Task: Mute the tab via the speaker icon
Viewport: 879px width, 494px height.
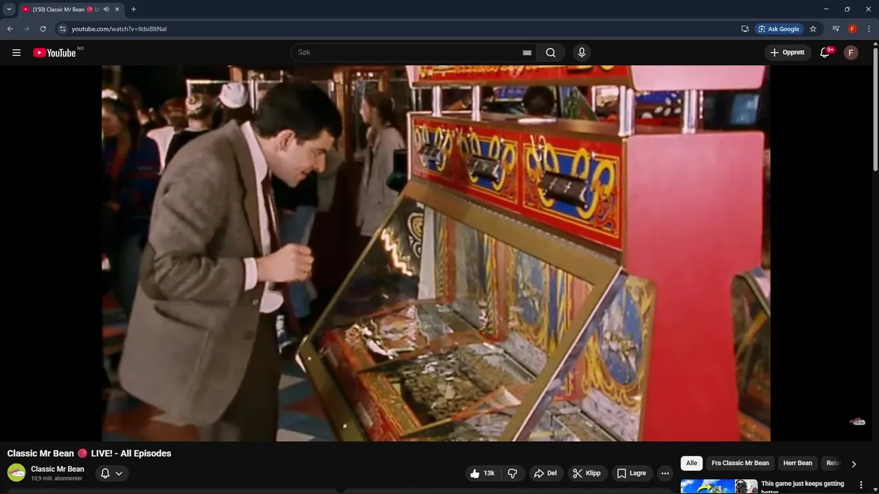Action: [106, 10]
